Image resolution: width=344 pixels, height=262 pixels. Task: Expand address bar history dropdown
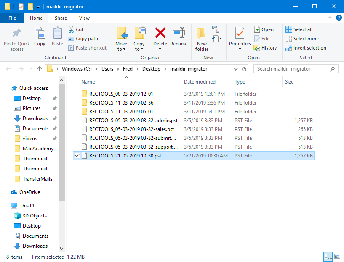(x=236, y=69)
